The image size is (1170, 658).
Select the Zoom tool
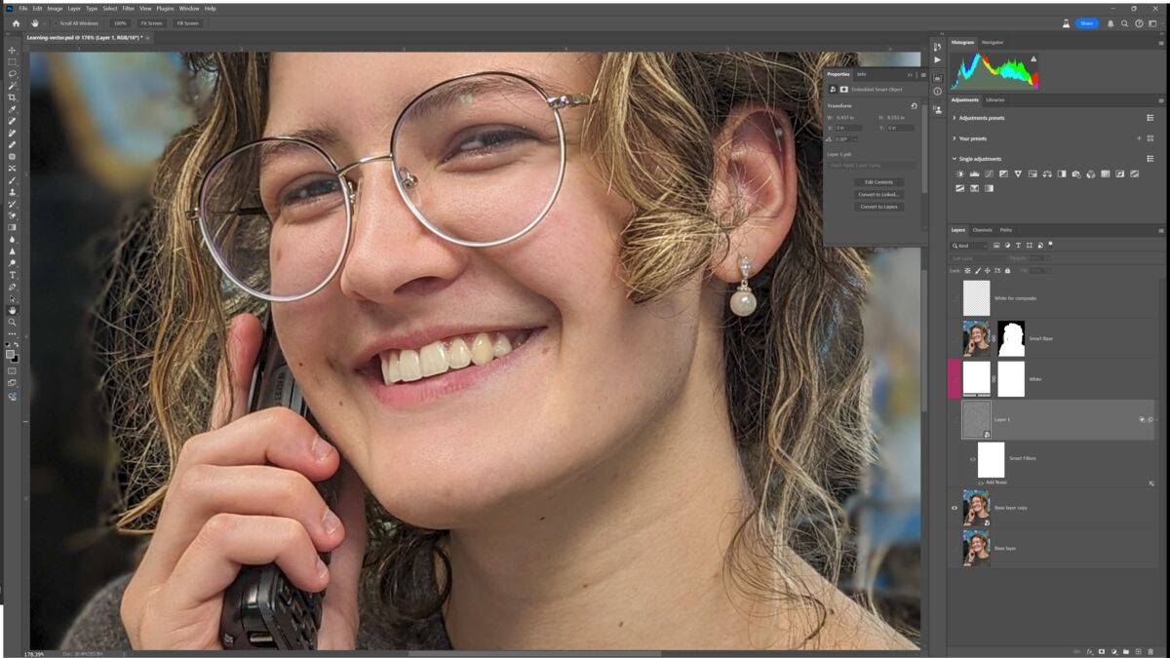pos(13,322)
